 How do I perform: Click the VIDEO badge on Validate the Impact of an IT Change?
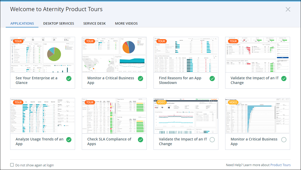tap(162, 102)
